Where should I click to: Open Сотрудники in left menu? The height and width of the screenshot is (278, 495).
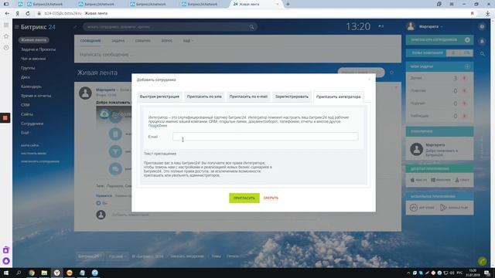[32, 124]
